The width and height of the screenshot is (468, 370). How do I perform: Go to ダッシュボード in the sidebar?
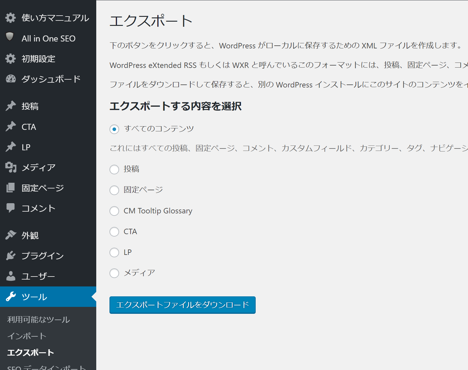(51, 79)
